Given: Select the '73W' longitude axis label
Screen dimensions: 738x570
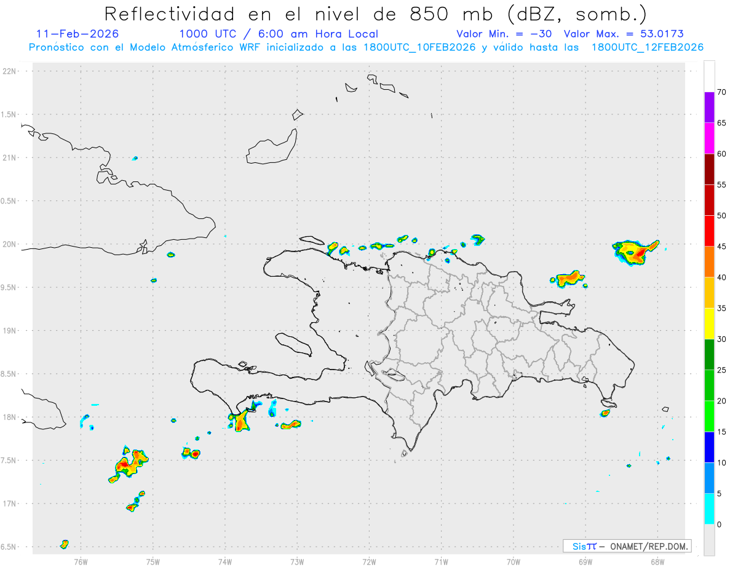Looking at the screenshot, I should [x=297, y=561].
